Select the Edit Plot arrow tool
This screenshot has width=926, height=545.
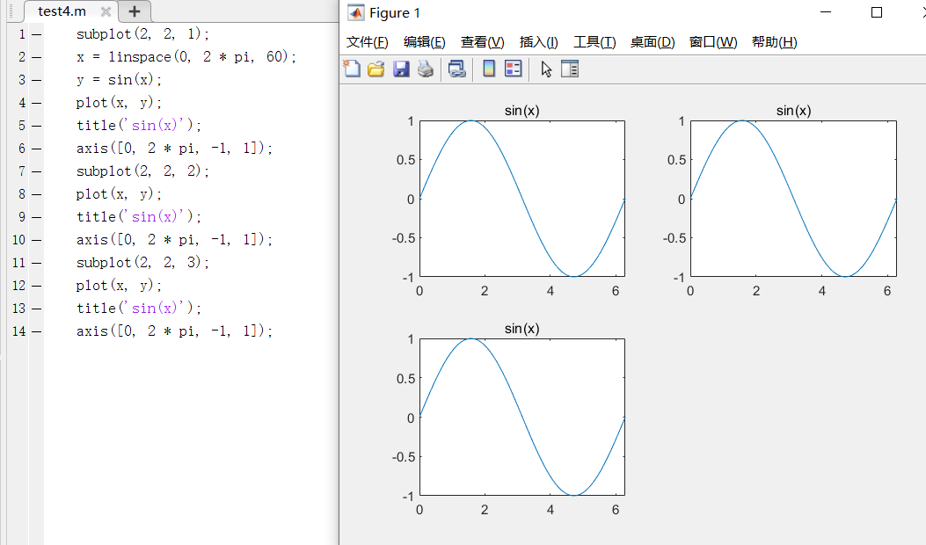pyautogui.click(x=546, y=69)
